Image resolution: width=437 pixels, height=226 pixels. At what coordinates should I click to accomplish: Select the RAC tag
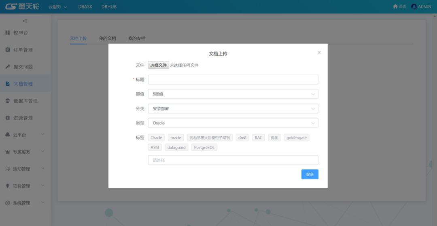coord(258,137)
